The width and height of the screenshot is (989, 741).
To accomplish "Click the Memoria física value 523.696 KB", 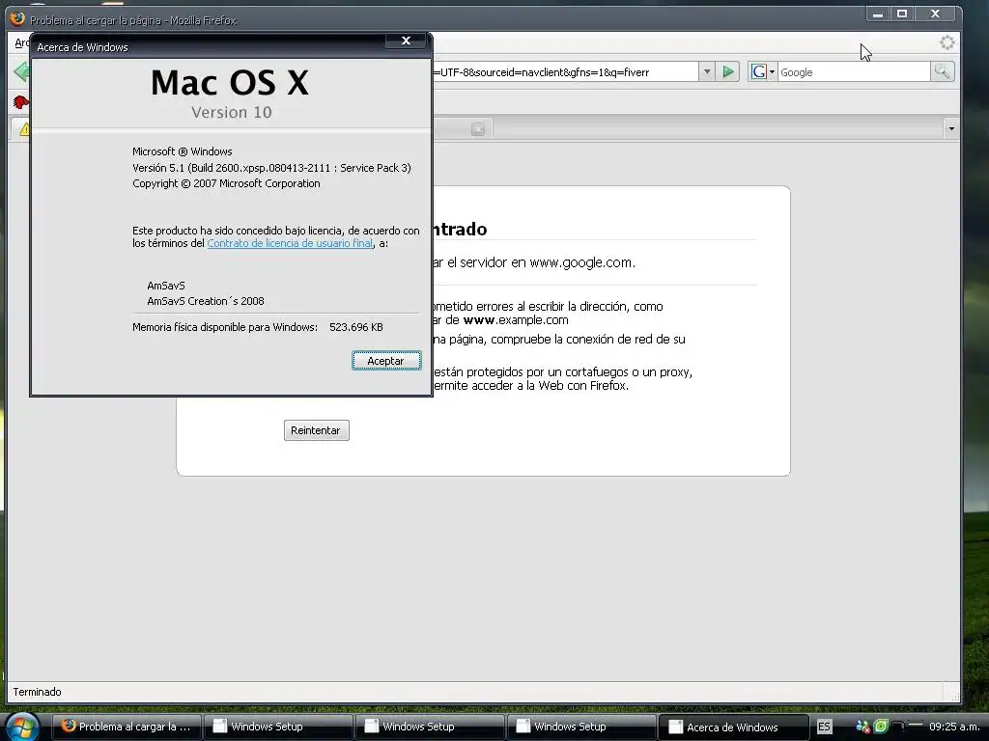I will point(355,327).
